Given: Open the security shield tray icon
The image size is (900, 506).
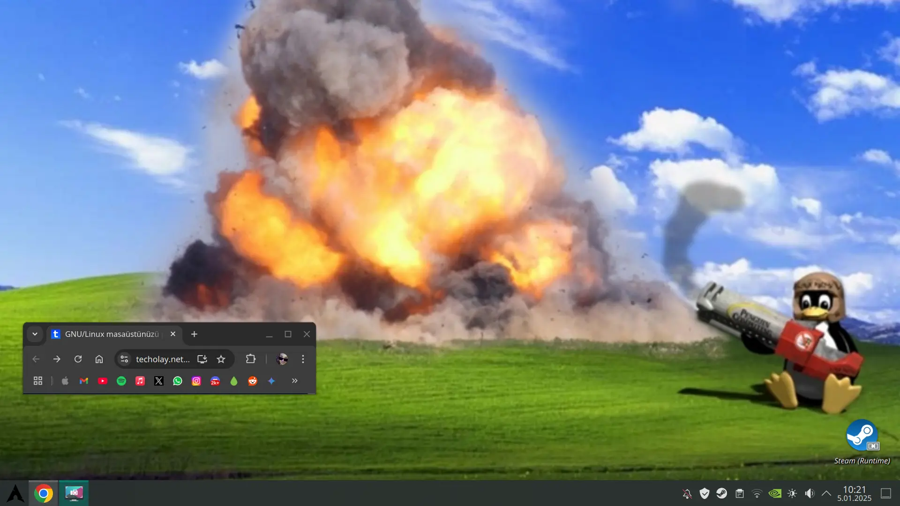Looking at the screenshot, I should coord(705,493).
